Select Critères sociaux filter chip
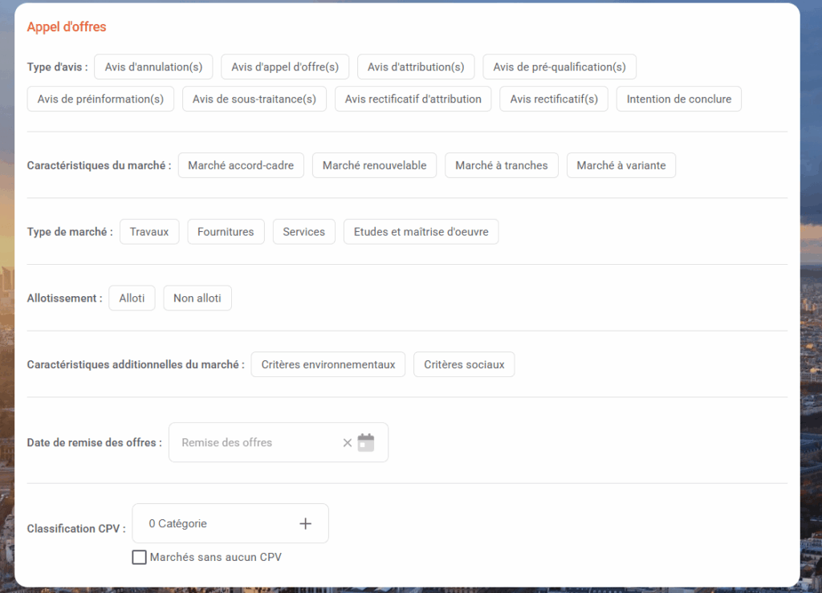The image size is (822, 593). pos(464,364)
